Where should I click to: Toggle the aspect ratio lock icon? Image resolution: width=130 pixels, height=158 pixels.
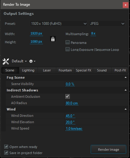pyautogui.click(x=53, y=39)
